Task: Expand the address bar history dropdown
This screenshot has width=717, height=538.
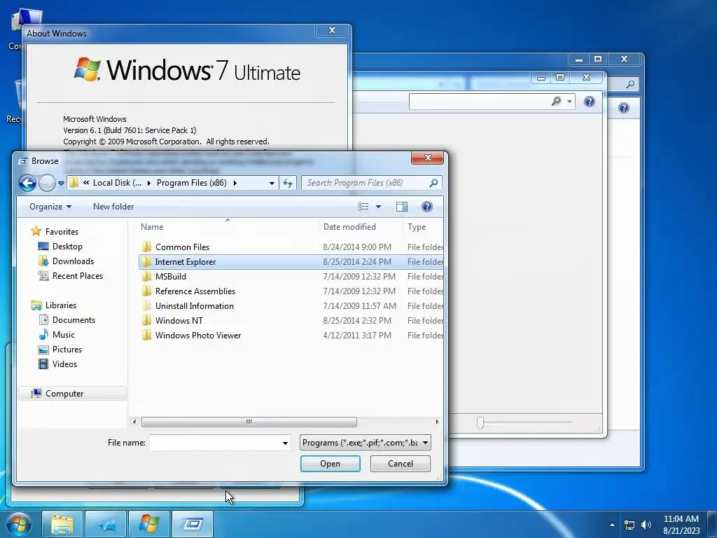Action: 272,183
